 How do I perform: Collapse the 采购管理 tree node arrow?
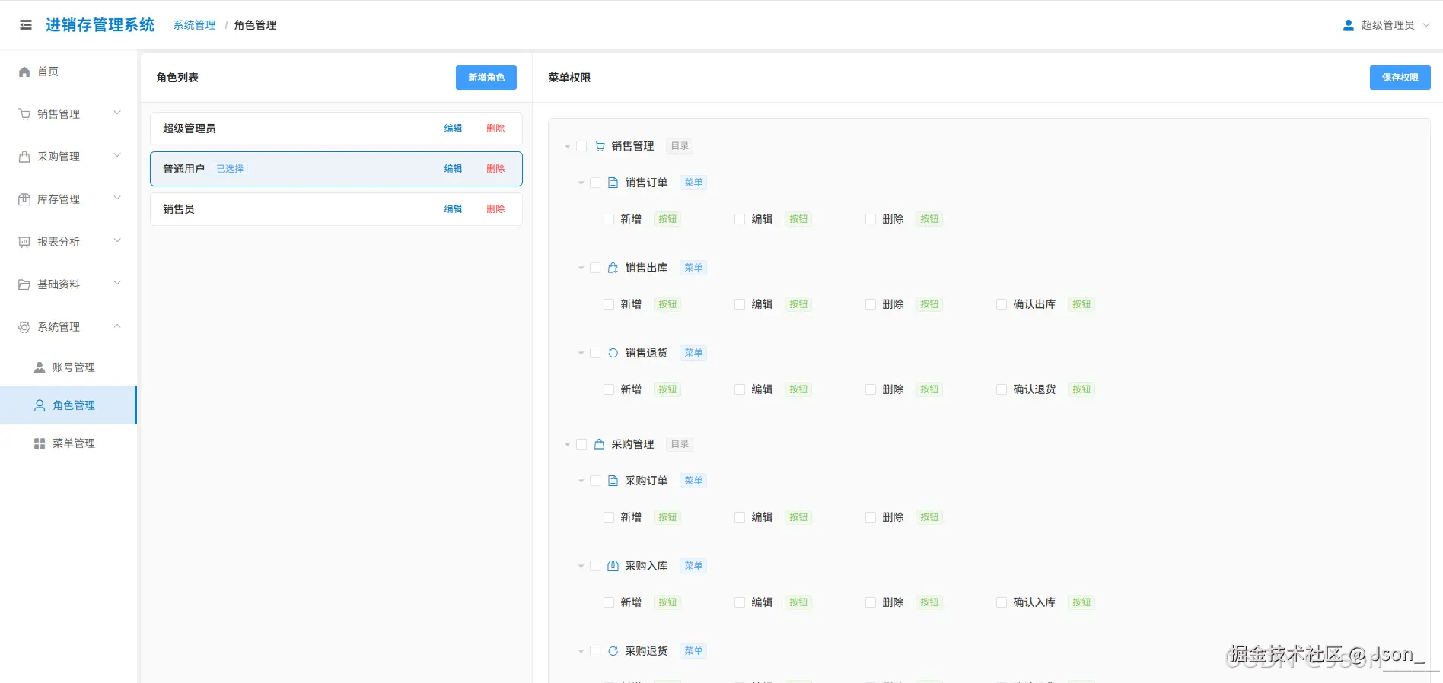tap(567, 444)
